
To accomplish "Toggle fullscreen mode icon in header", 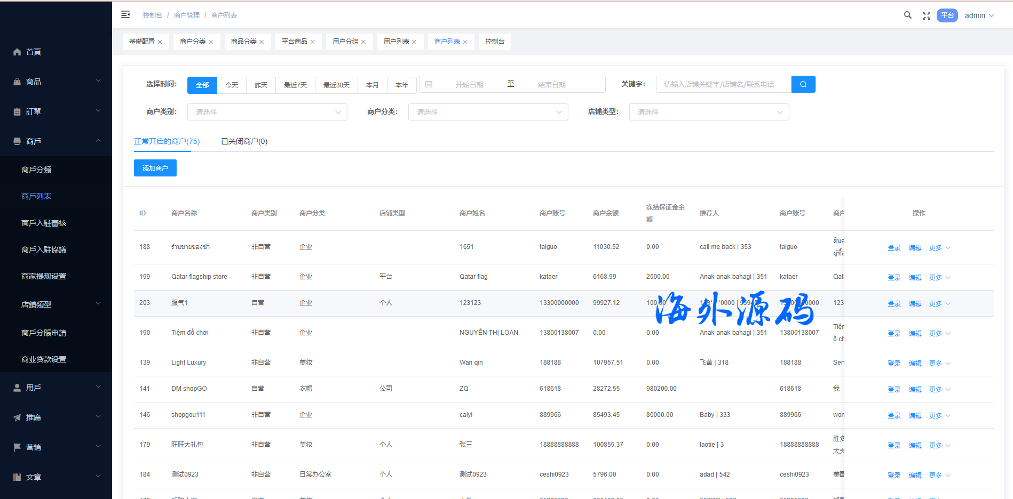I will (927, 16).
